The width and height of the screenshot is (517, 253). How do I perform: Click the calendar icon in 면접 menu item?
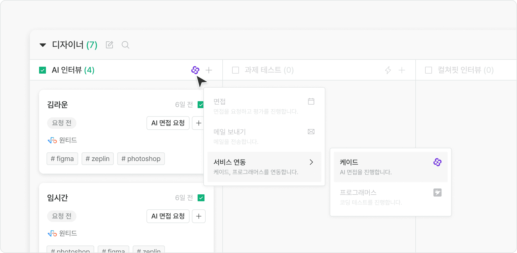(311, 101)
